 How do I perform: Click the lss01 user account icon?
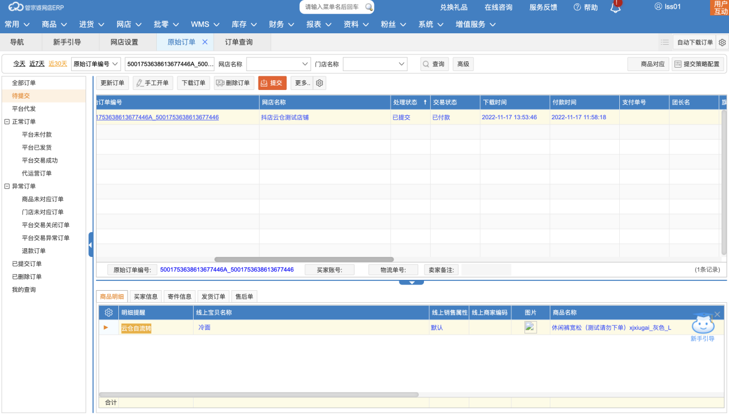point(658,7)
